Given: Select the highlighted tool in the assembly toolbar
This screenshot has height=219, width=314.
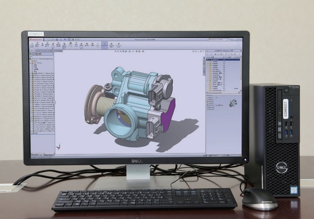Looking at the screenshot, I should (104, 45).
